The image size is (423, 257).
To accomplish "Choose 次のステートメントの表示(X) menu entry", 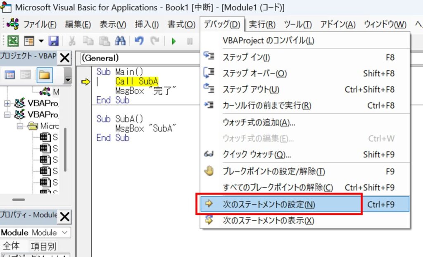I will [305, 221].
